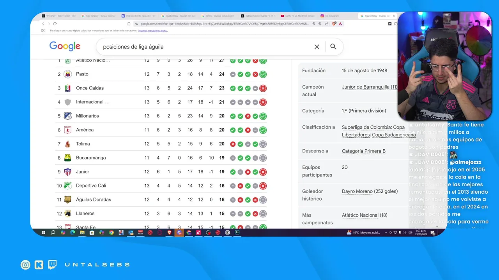The width and height of the screenshot is (499, 280).
Task: Click the Bucaramanga team crest
Action: pos(68,158)
